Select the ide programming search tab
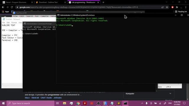189x106 pixels. point(84,2)
